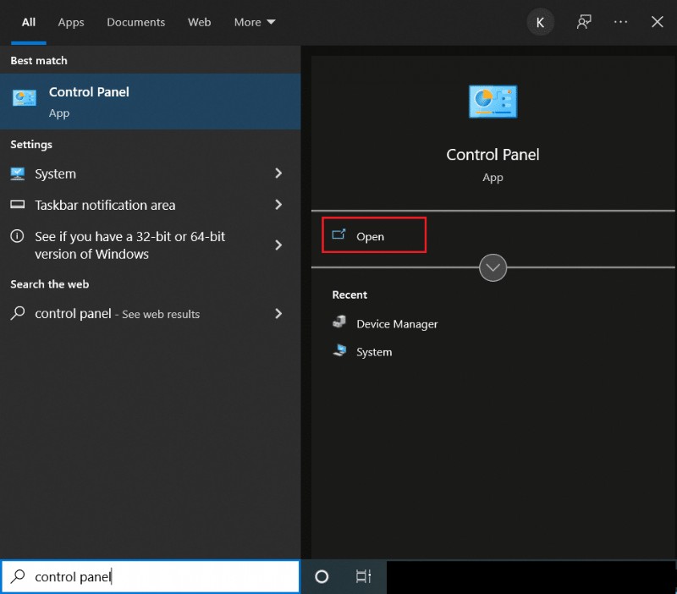Click inside the search input field
This screenshot has height=594, width=677.
pos(152,576)
